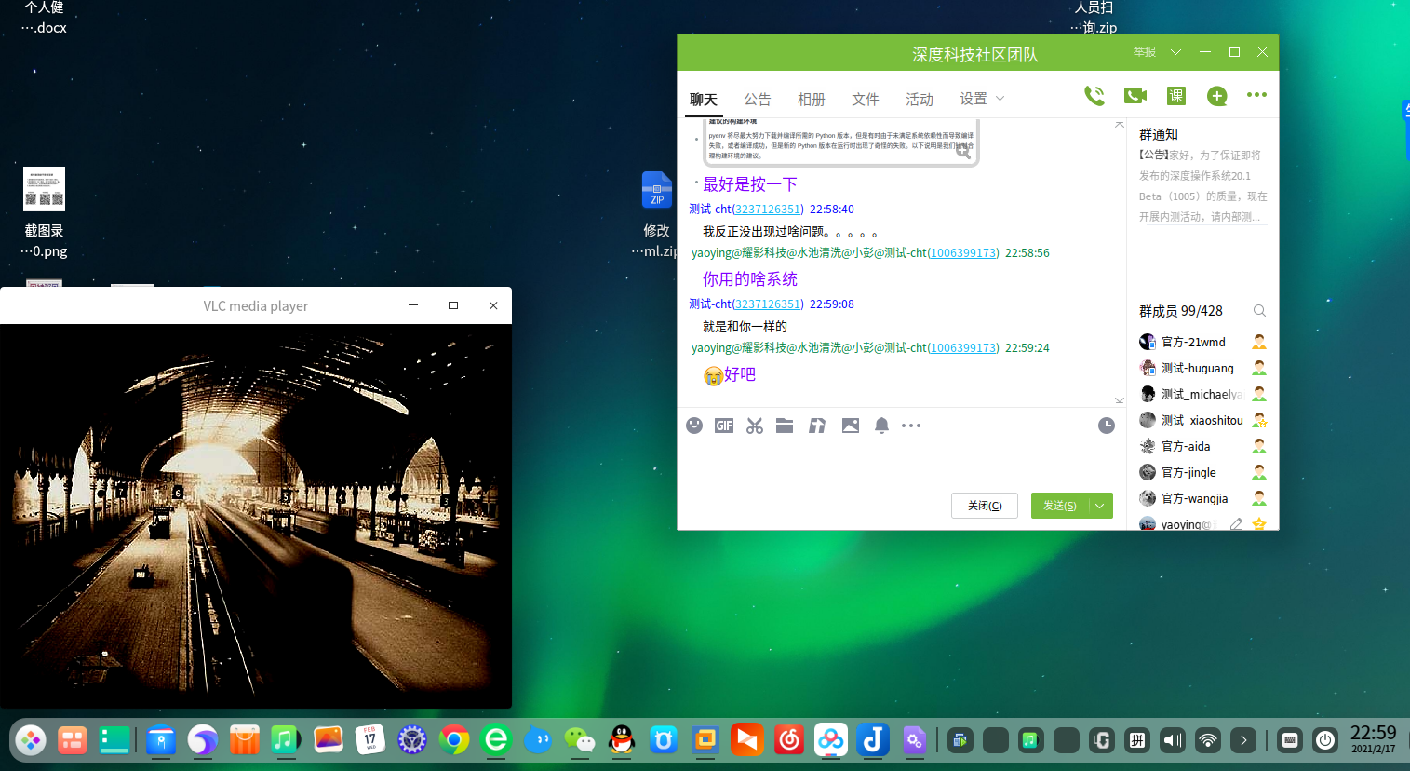This screenshot has height=771, width=1410.
Task: Open the 群通知 announcement text
Action: (x=1202, y=186)
